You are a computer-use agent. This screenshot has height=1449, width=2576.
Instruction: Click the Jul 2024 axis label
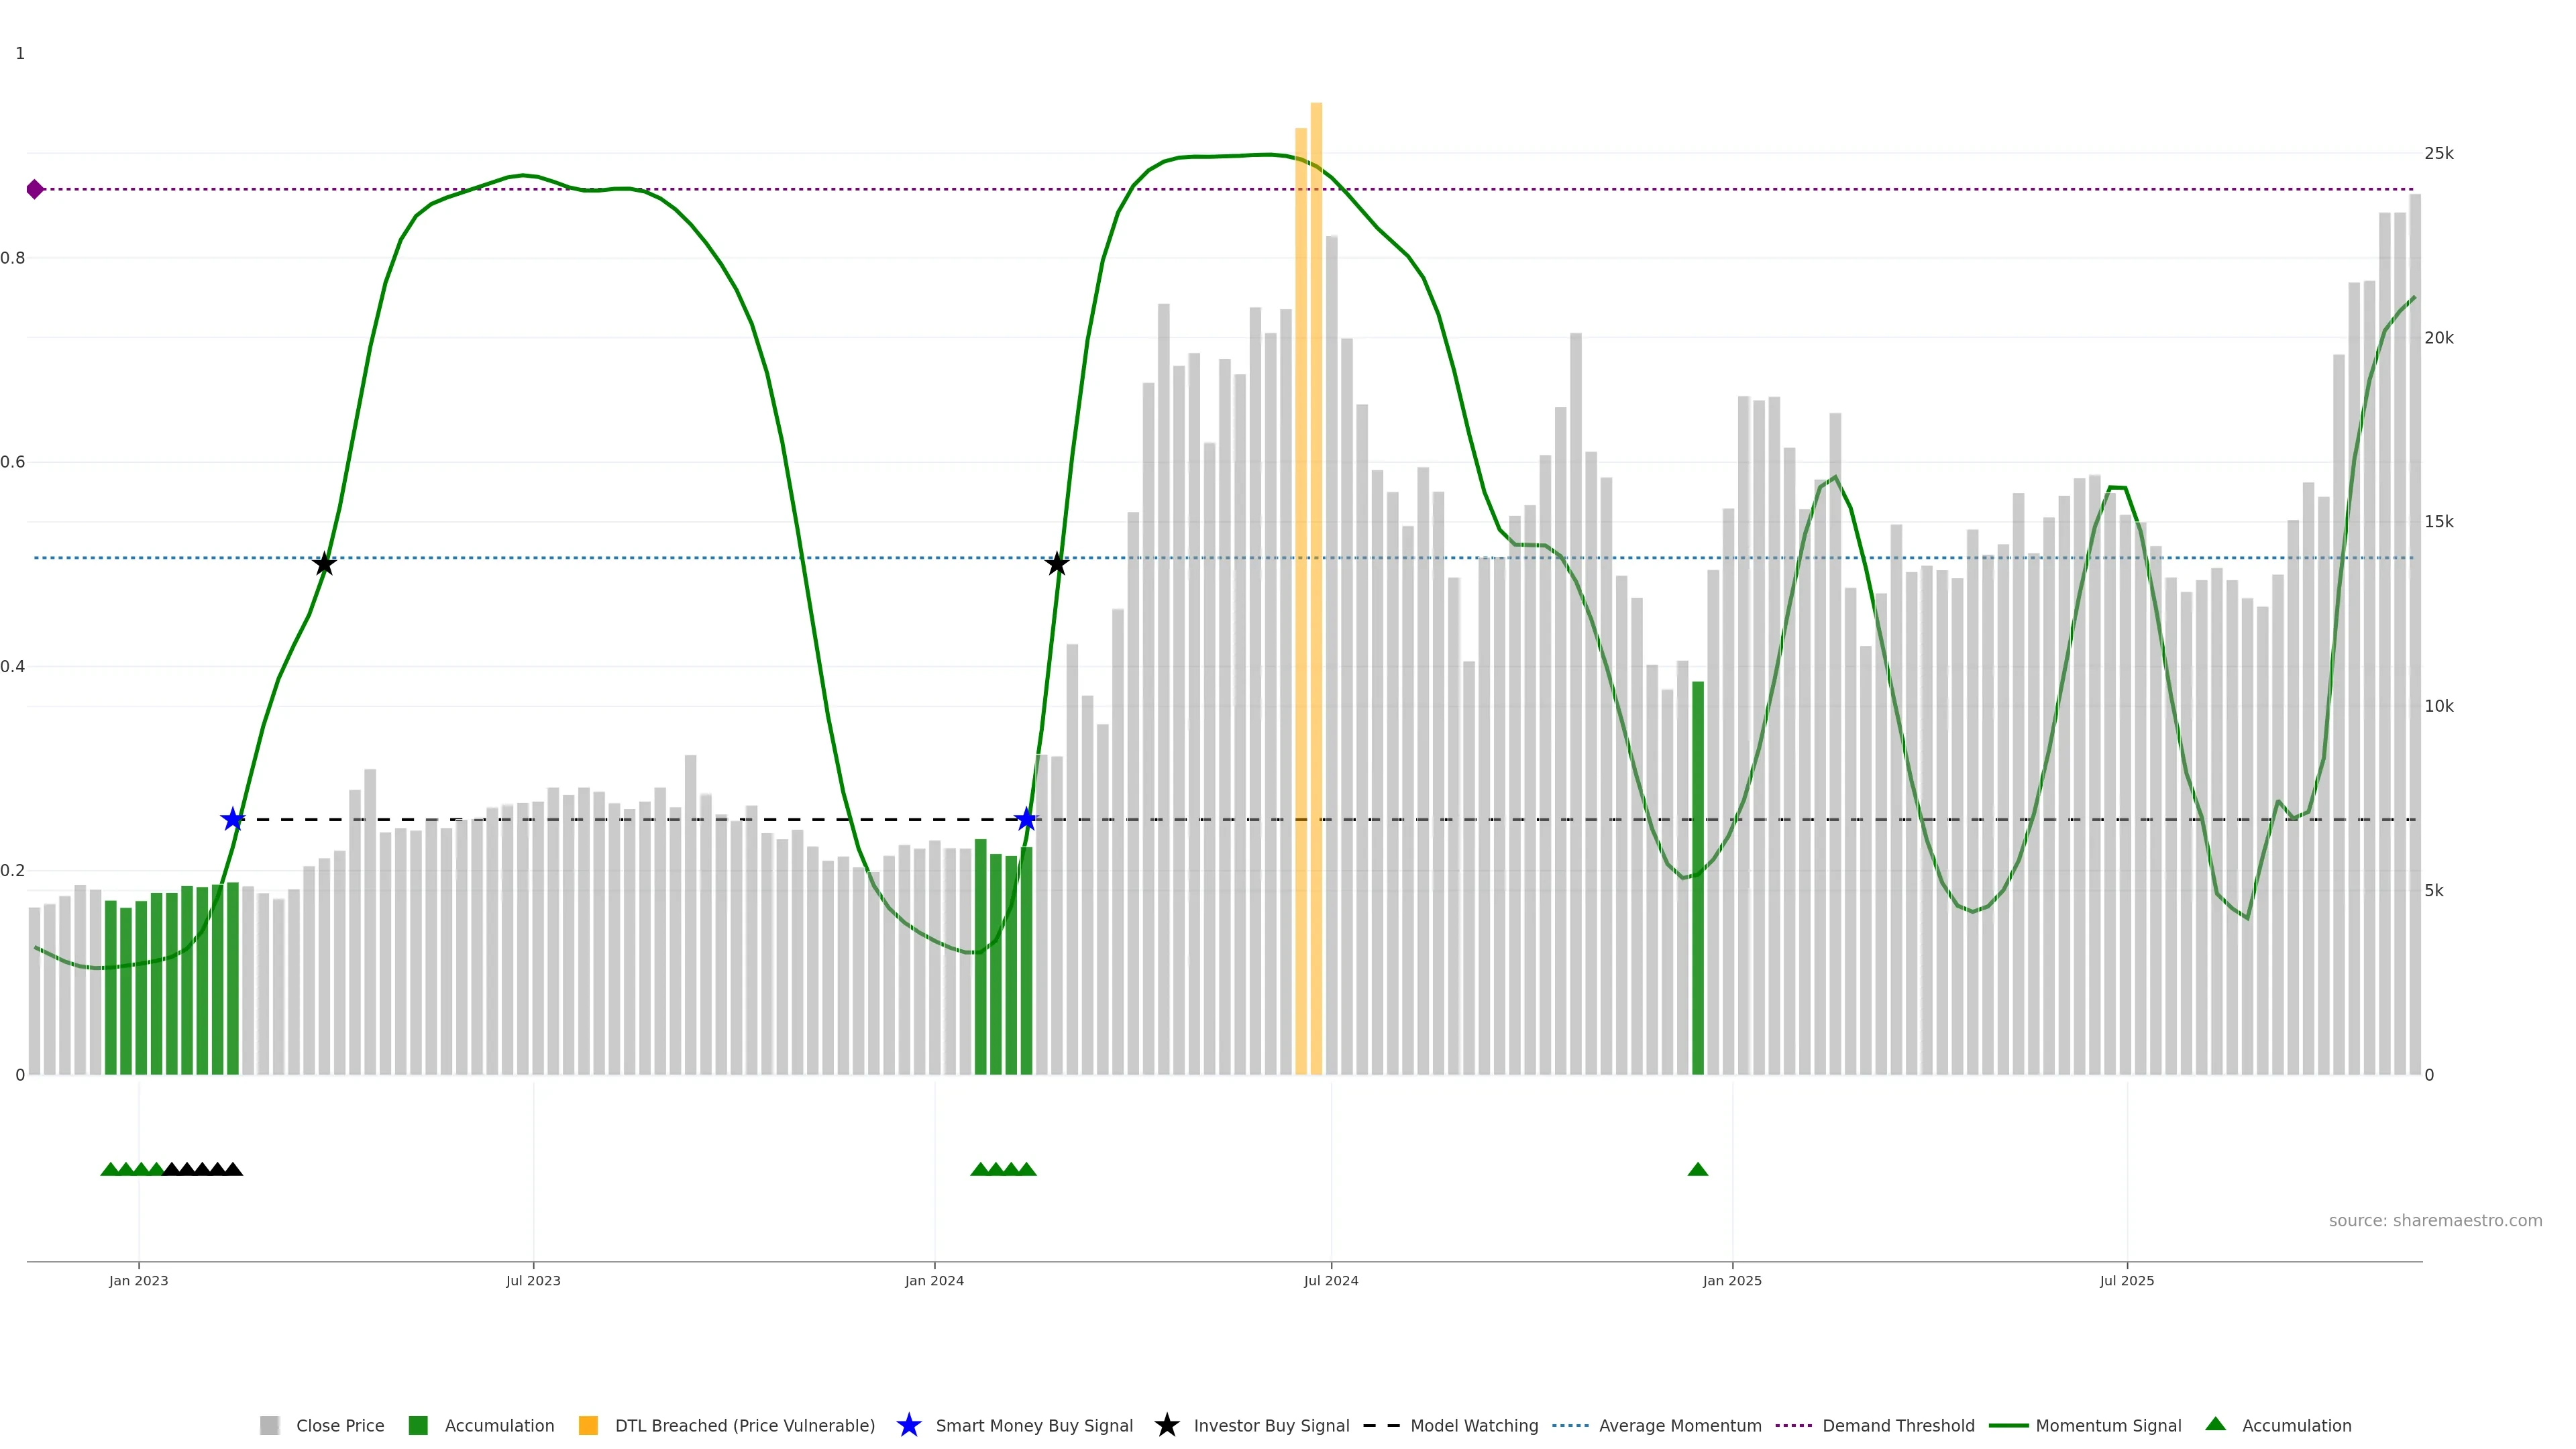[x=1330, y=1280]
